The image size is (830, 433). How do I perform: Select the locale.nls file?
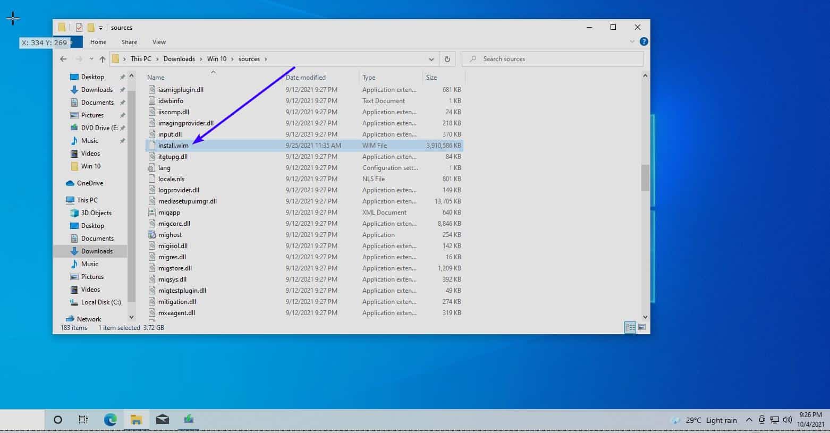(x=304, y=179)
